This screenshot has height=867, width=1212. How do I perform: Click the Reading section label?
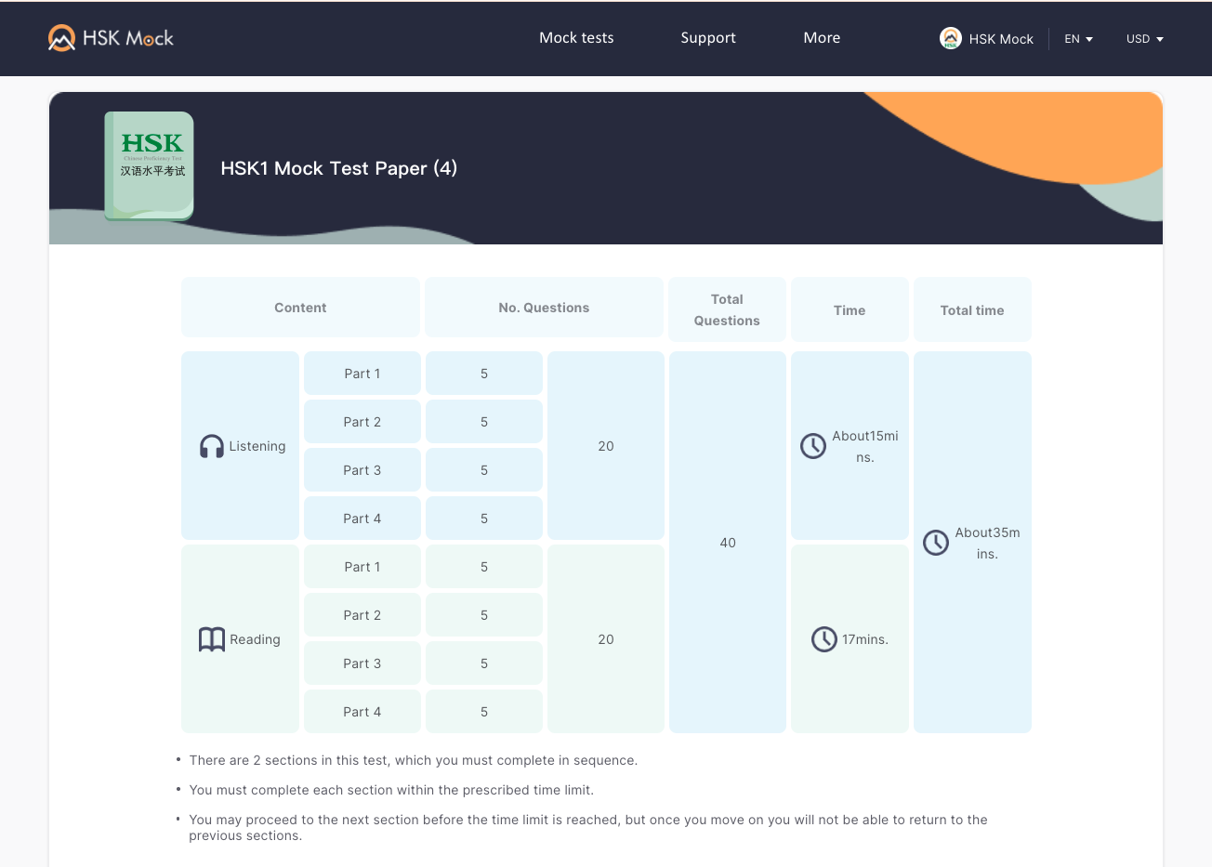coord(255,639)
